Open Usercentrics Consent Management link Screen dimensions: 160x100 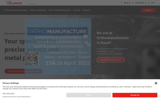[x=20, y=97]
